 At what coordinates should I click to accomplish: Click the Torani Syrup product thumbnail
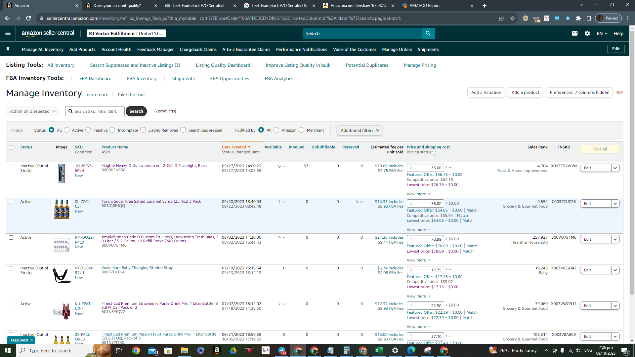62,209
